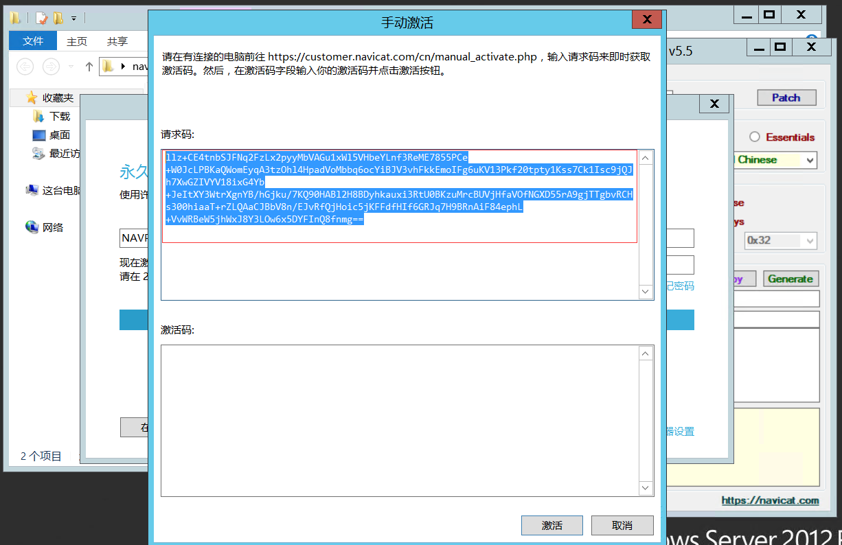Viewport: 842px width, 545px height.
Task: Click the Patch button in keygen window
Action: pyautogui.click(x=786, y=97)
